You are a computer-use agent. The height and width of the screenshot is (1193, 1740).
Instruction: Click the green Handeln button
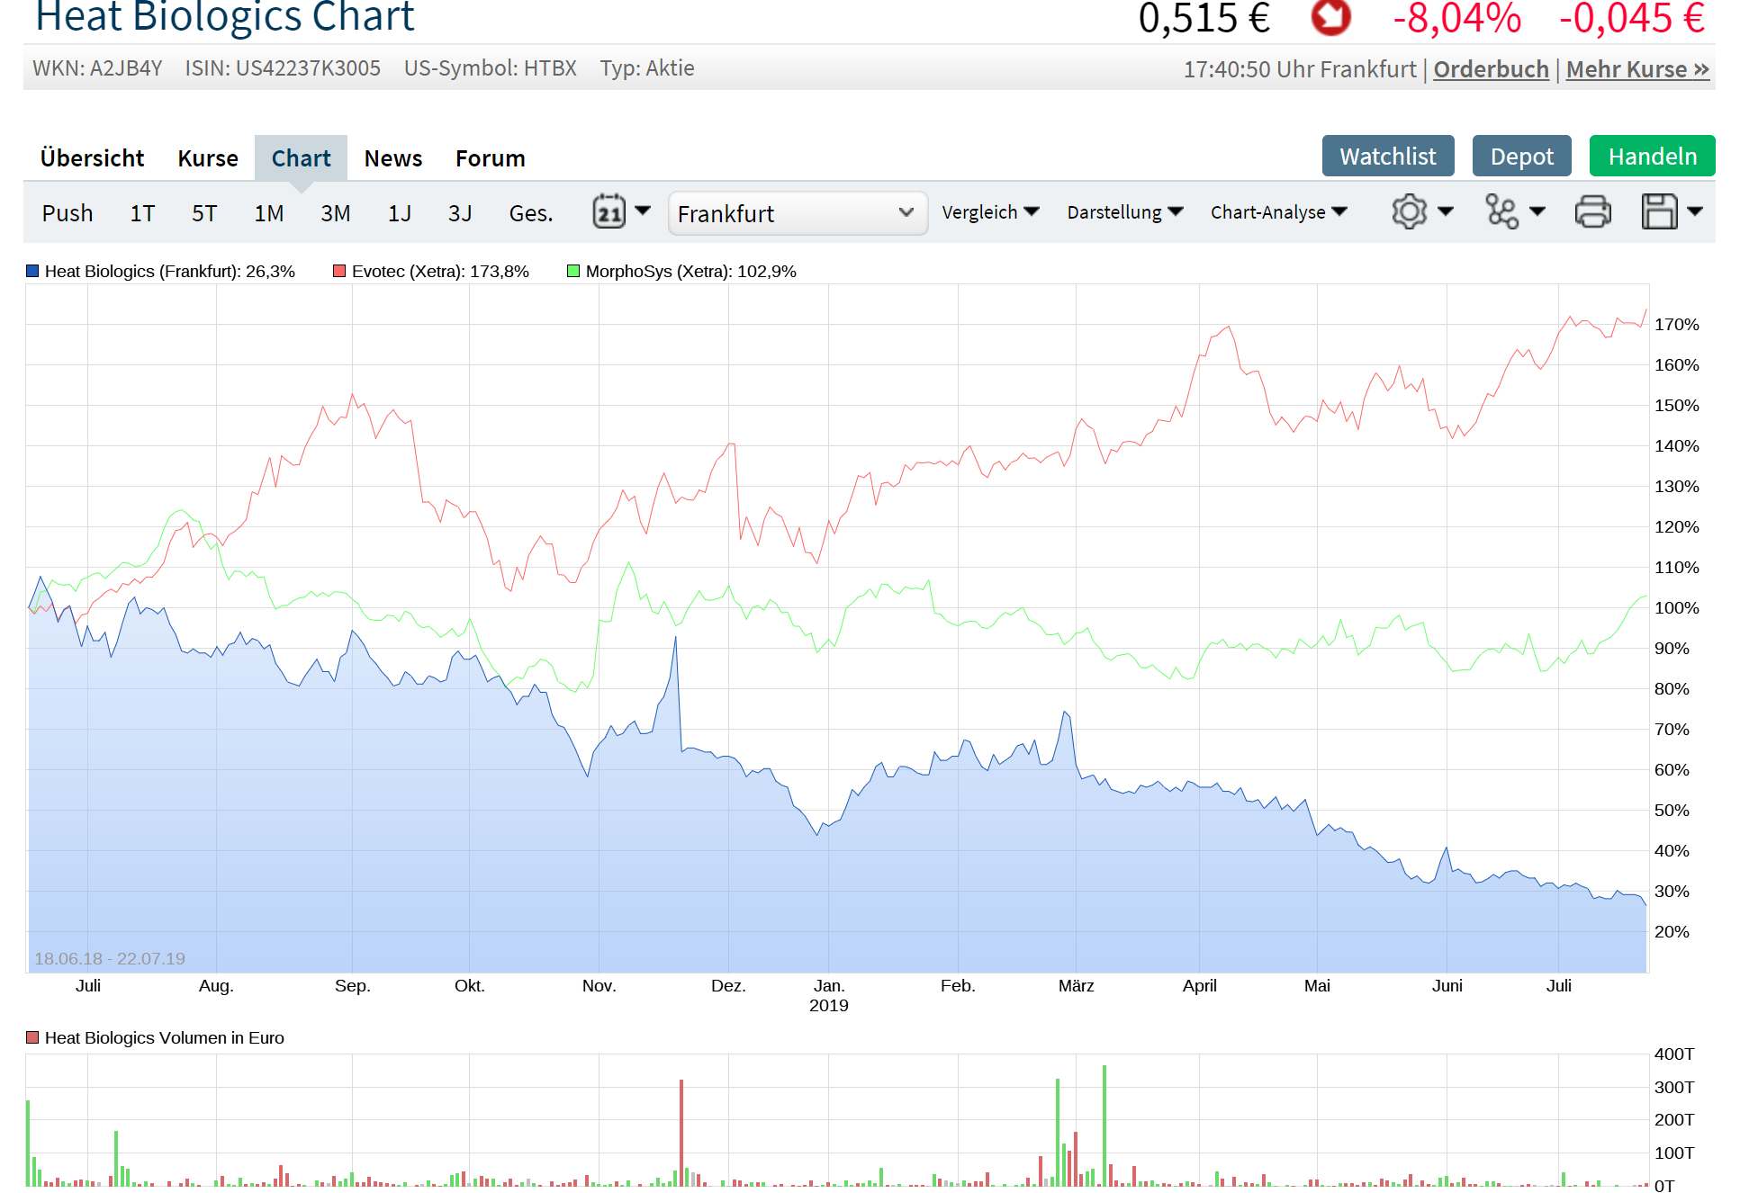pos(1651,157)
